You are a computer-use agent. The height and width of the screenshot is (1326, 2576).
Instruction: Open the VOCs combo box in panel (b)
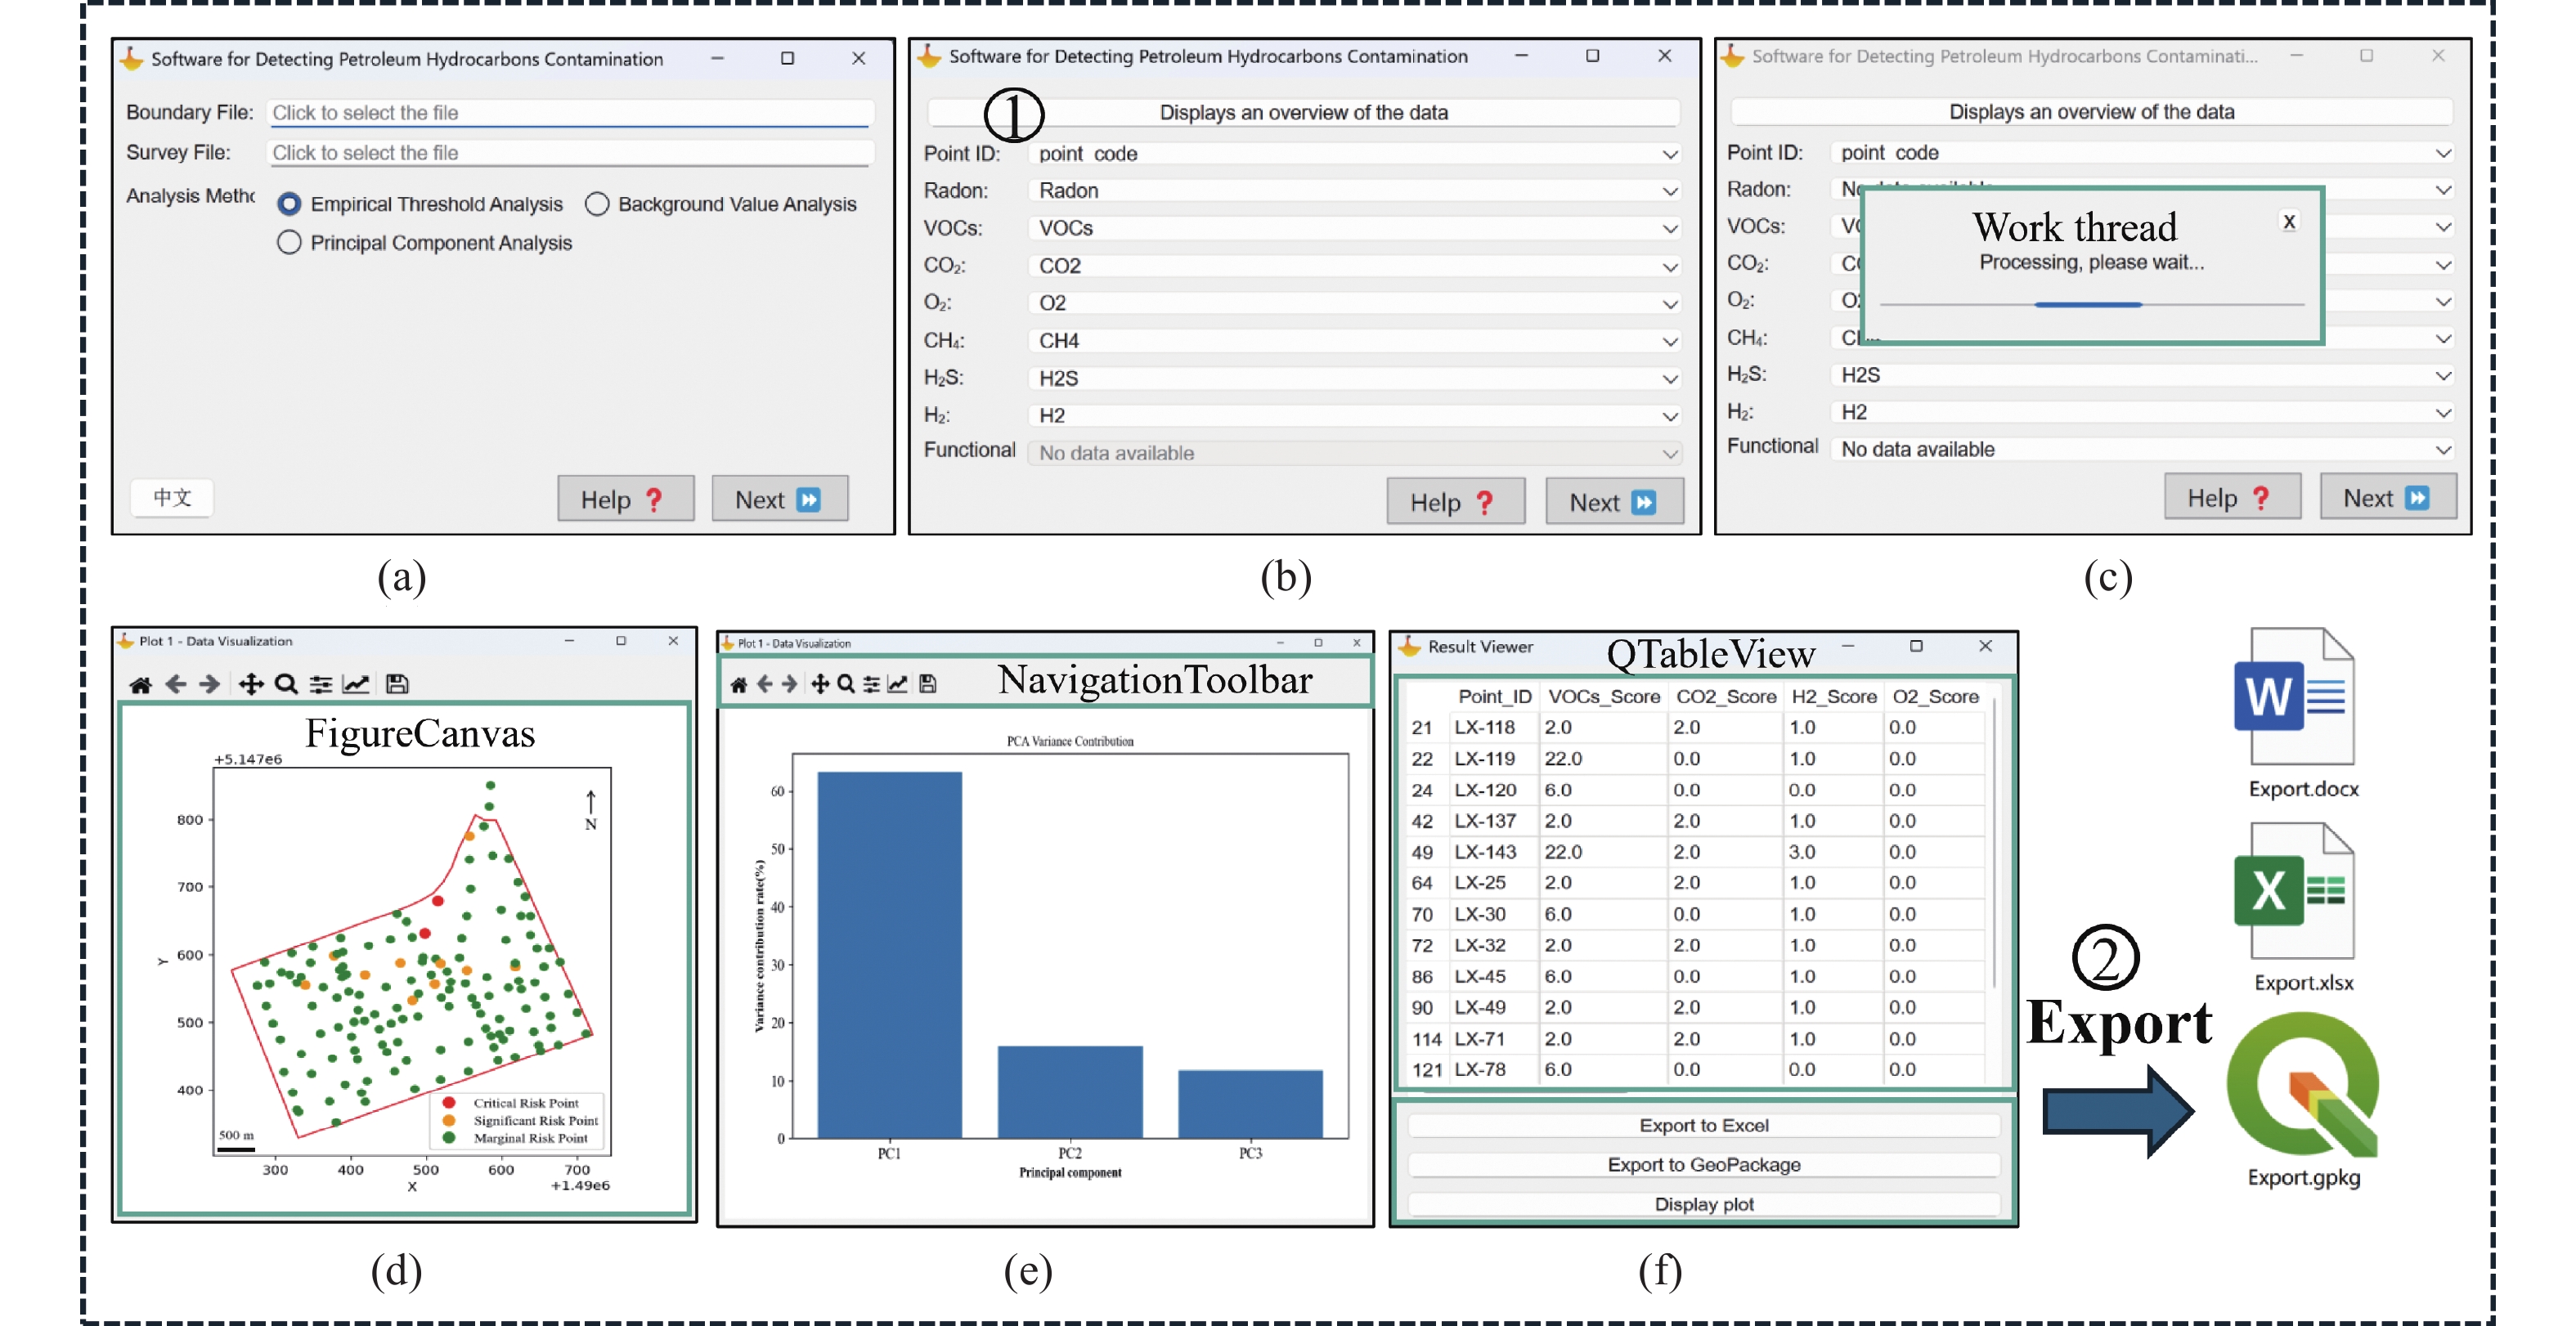pyautogui.click(x=1353, y=228)
